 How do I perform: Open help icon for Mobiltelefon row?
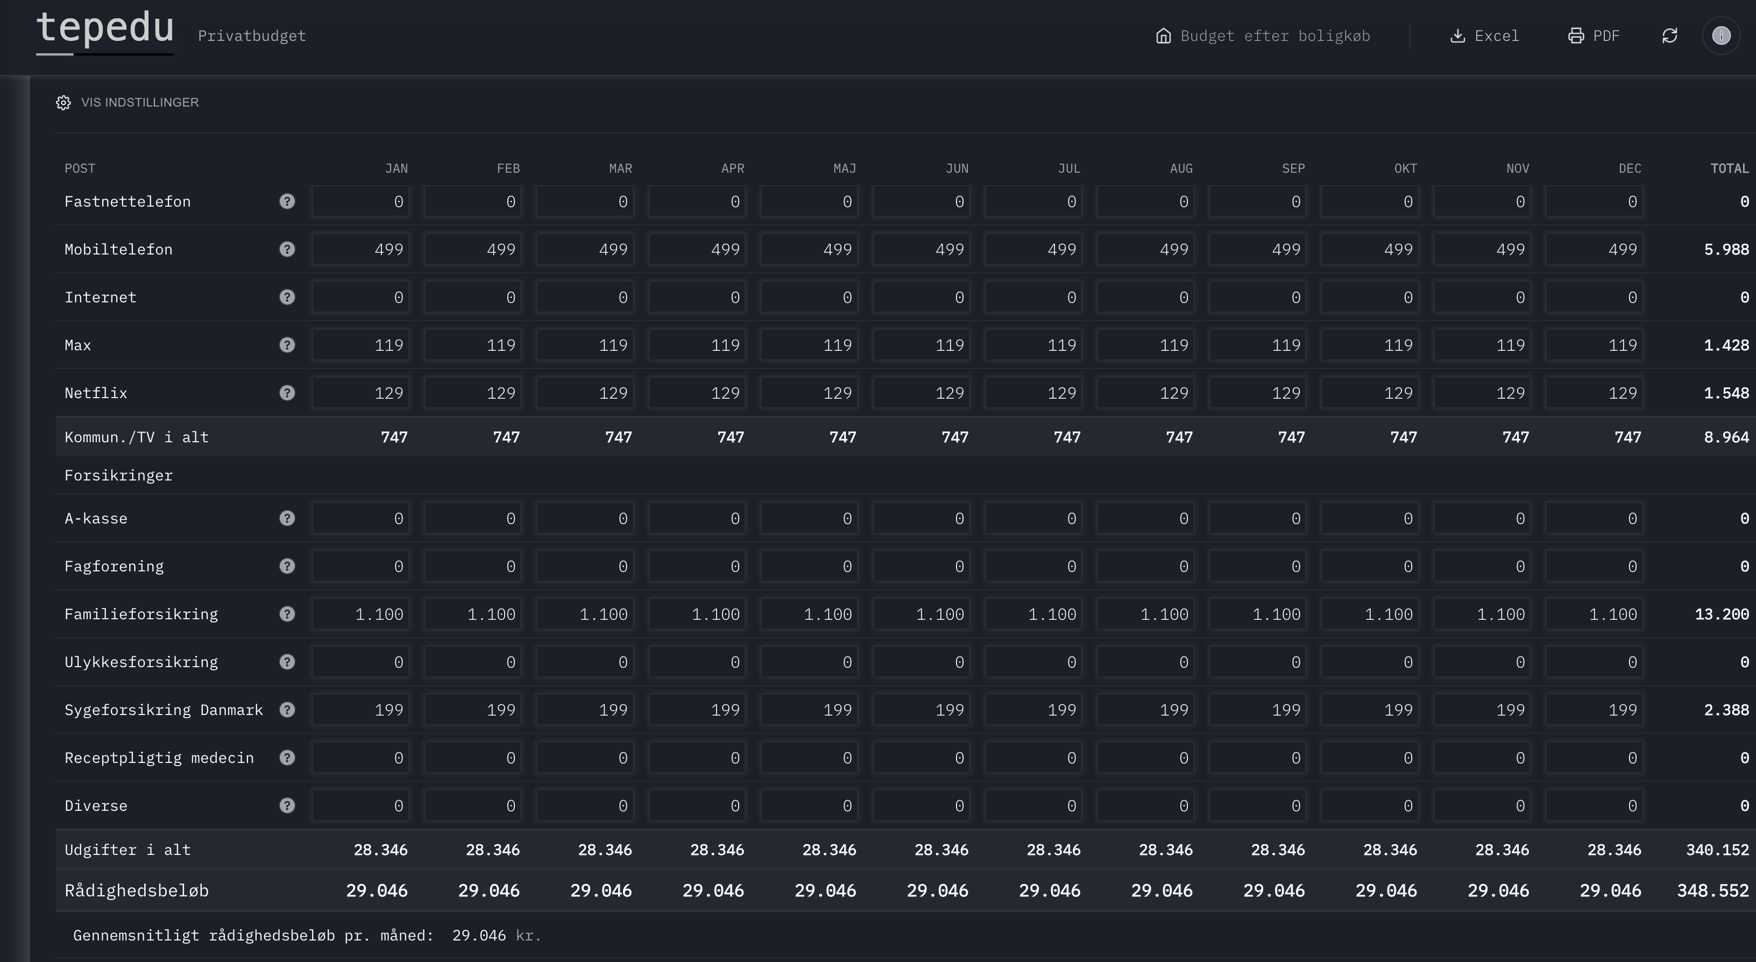coord(287,249)
